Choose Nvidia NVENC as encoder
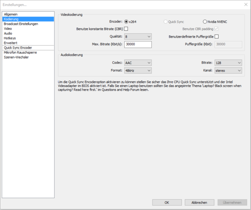Screen dimensions: 251x210 (x=205, y=21)
